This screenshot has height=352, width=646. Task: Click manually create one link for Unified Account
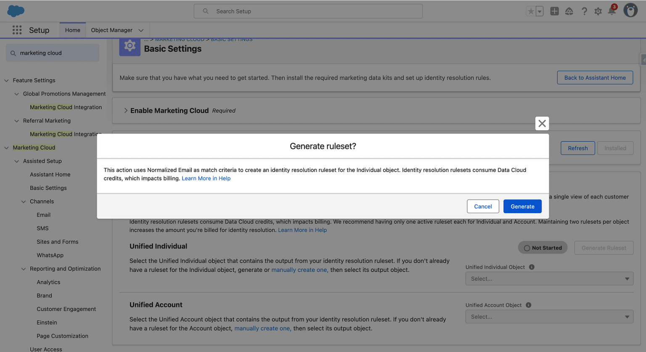click(263, 328)
